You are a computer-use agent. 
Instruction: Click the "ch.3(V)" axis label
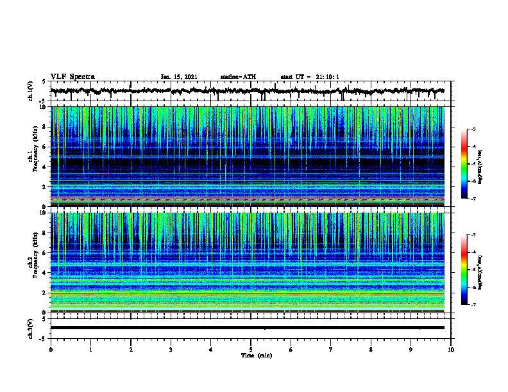tap(31, 329)
